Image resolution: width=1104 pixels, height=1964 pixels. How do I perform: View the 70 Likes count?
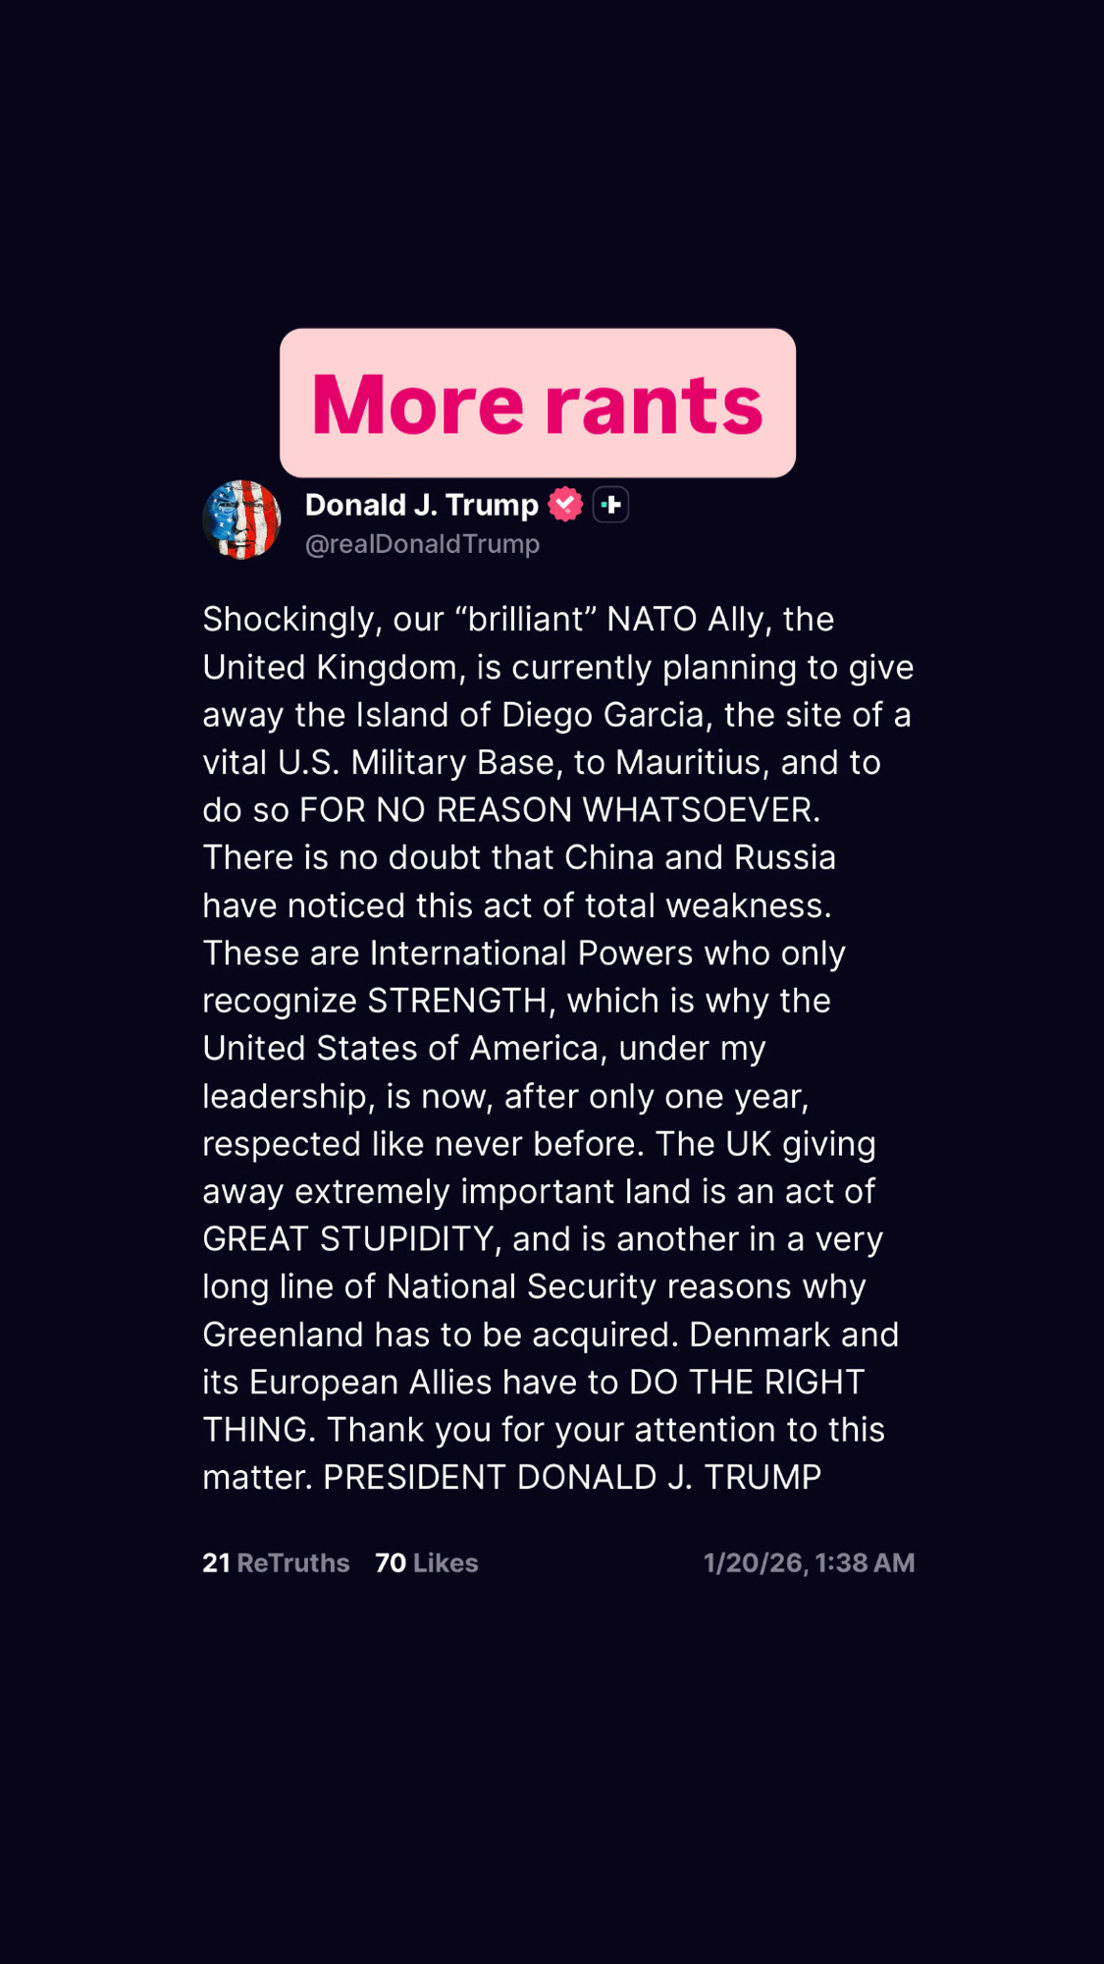click(427, 1562)
